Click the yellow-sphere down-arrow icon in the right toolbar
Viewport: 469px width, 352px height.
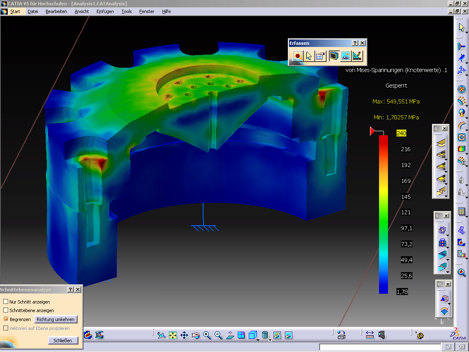[462, 113]
